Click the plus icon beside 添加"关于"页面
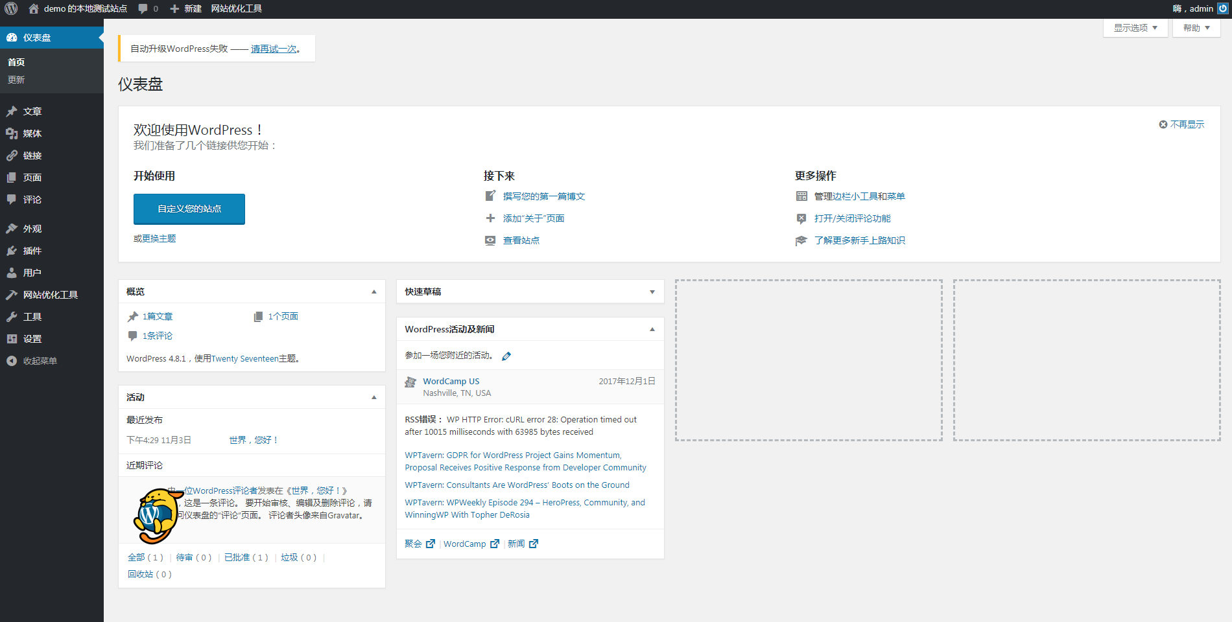Image resolution: width=1232 pixels, height=622 pixels. 490,218
